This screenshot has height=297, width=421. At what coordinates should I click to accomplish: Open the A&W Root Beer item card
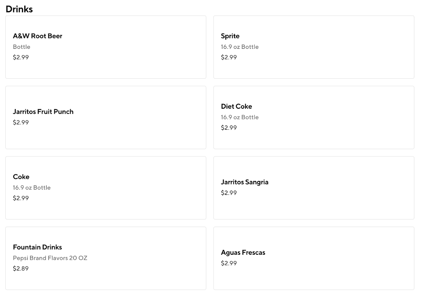pyautogui.click(x=106, y=47)
